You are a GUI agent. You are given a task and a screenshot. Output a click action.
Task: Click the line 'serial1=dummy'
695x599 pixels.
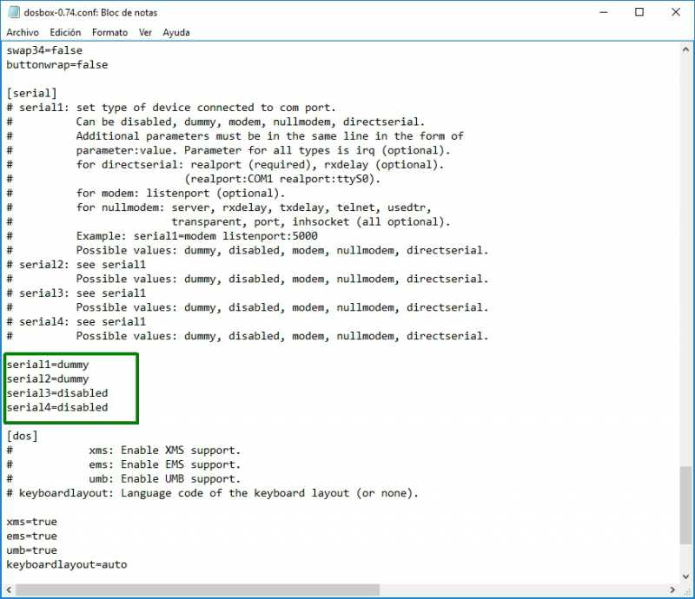tap(48, 365)
